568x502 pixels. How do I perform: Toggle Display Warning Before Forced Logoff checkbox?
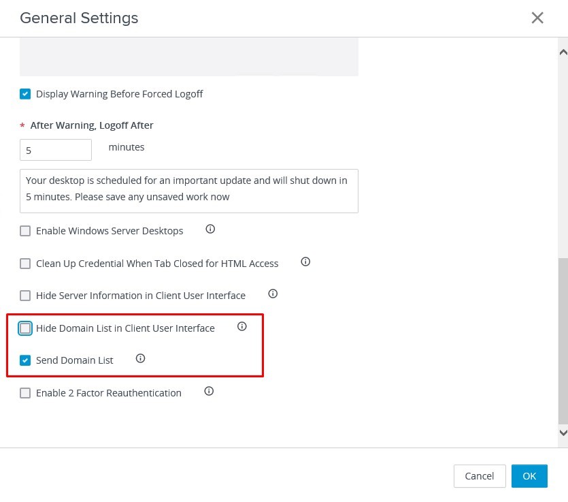pyautogui.click(x=25, y=94)
